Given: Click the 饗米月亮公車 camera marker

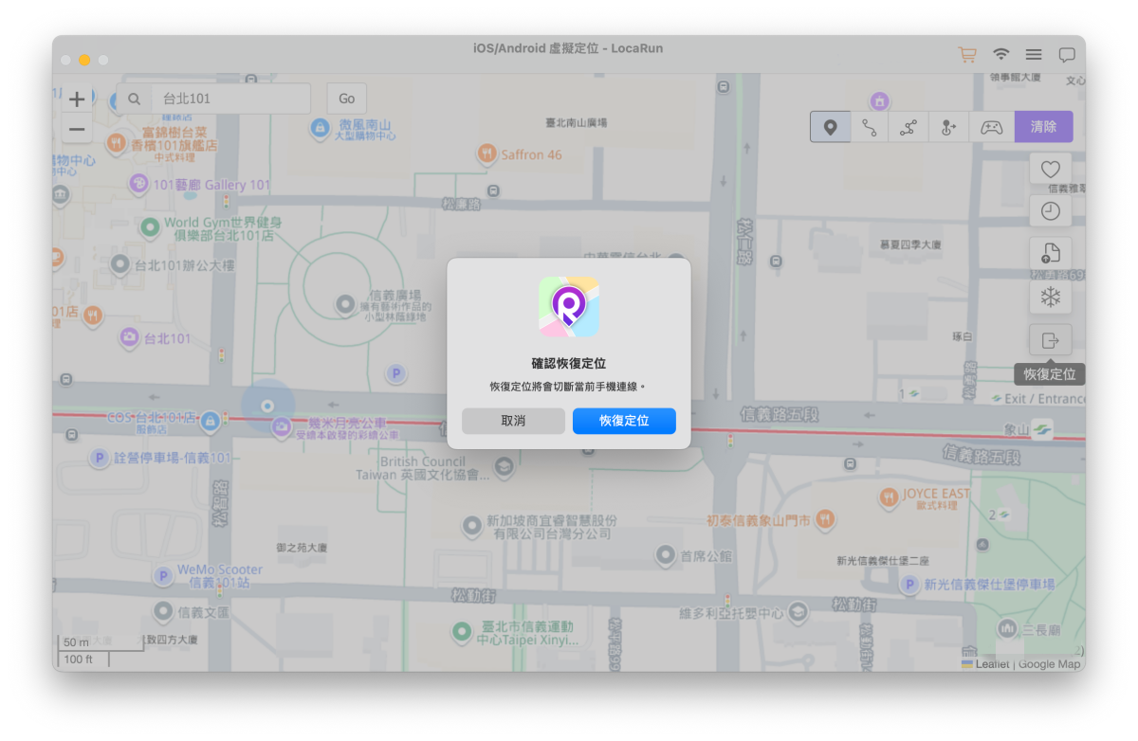Looking at the screenshot, I should (x=281, y=428).
